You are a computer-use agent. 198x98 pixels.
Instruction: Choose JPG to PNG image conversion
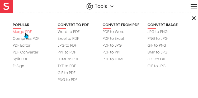157,32
